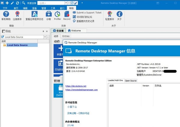Select the 动作 sub-tab
This screenshot has height=127, width=180.
[56, 36]
